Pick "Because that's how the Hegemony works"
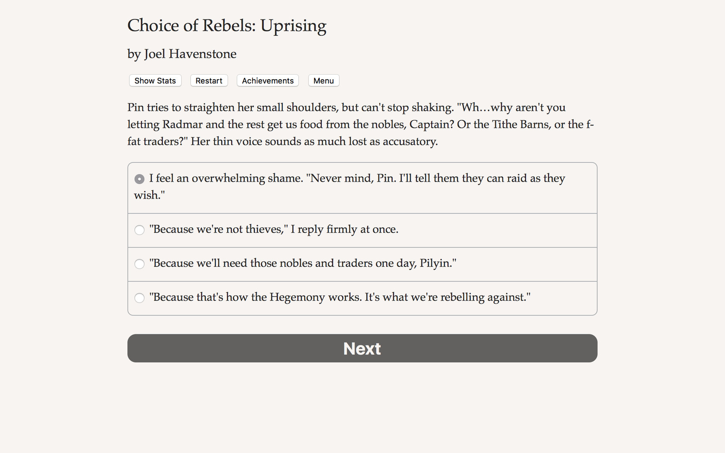The image size is (725, 453). click(340, 297)
